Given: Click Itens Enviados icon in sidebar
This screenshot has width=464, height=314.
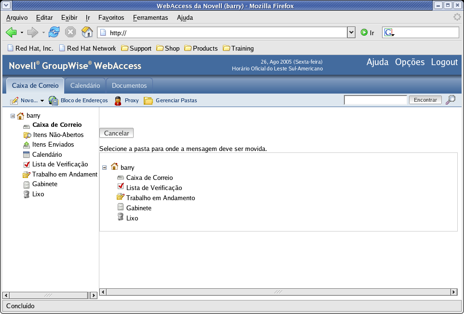Looking at the screenshot, I should pos(27,145).
